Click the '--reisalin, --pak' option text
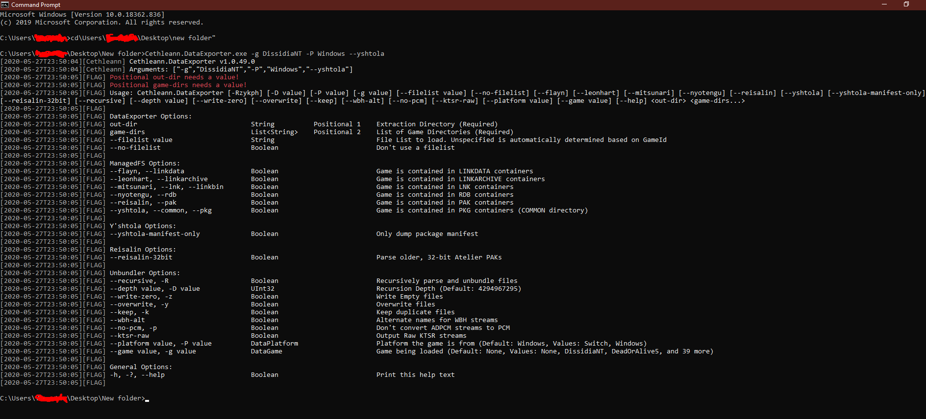This screenshot has height=419, width=926. click(x=143, y=203)
